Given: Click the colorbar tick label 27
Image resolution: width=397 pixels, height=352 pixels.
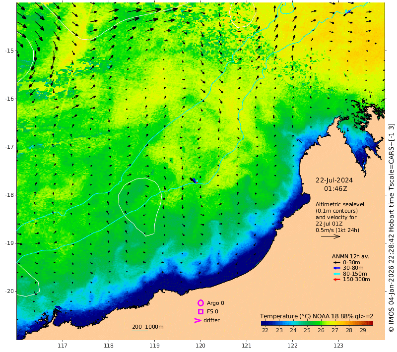Looking at the screenshot, I should pos(335,330).
